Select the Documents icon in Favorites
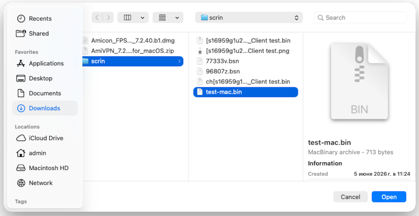The width and height of the screenshot is (419, 216). [x=21, y=93]
